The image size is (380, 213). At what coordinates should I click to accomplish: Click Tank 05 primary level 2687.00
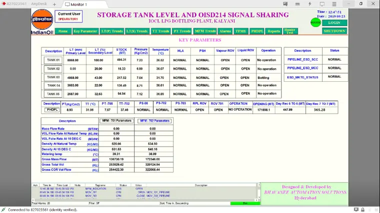click(x=73, y=94)
